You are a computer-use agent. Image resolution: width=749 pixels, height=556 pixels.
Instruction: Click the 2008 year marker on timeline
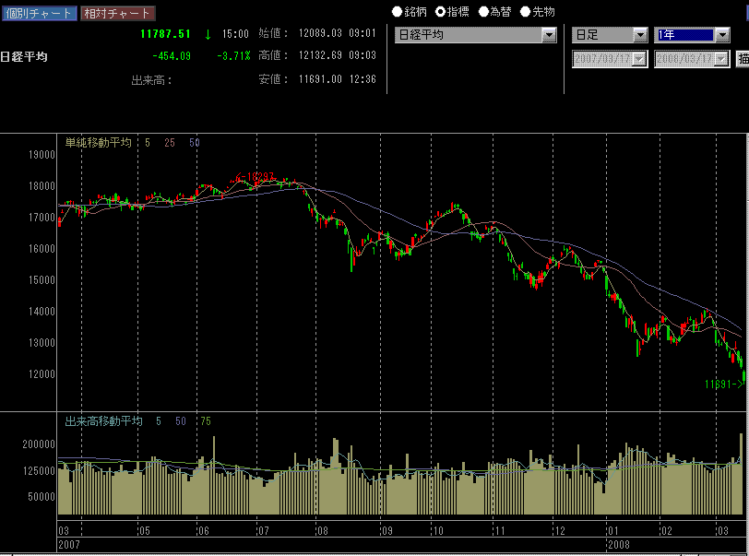click(x=618, y=545)
